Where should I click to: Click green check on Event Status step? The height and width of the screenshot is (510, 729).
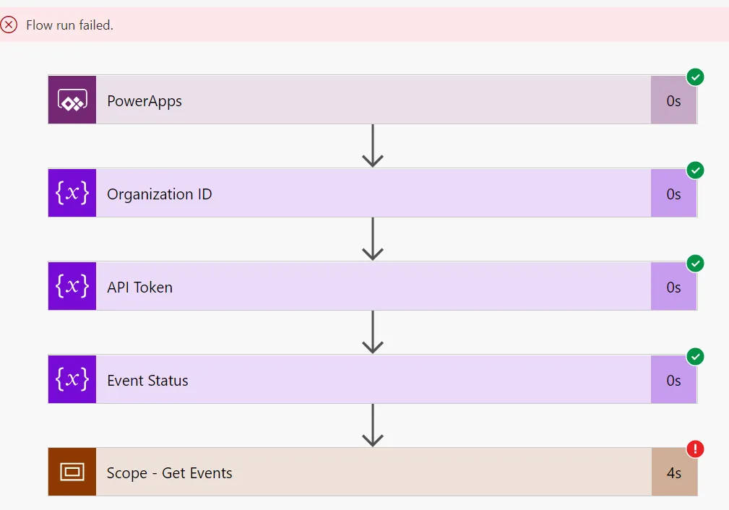695,356
